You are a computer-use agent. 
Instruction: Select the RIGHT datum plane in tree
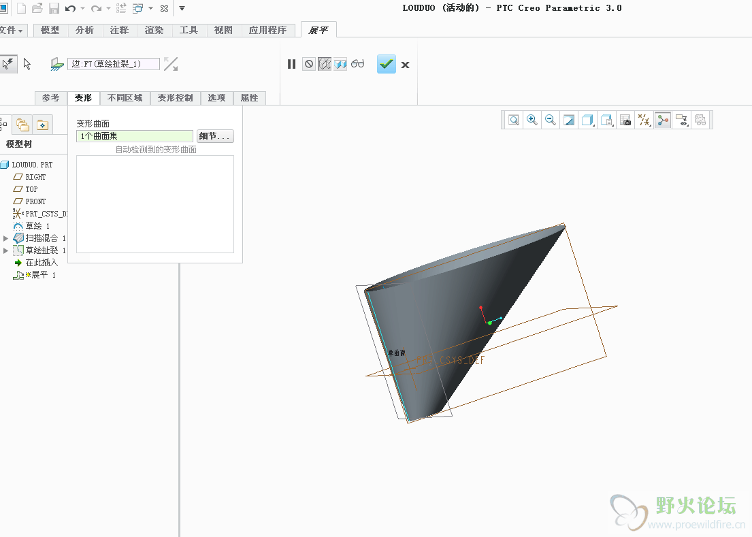[35, 177]
